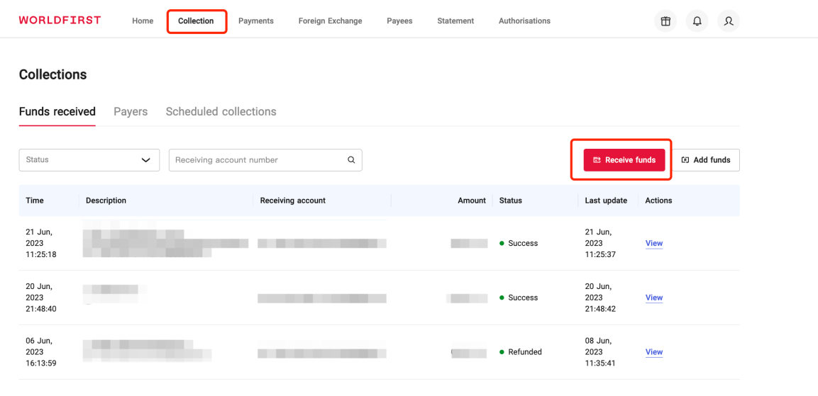
Task: View the Refunded 06 Jun transaction
Action: 653,352
